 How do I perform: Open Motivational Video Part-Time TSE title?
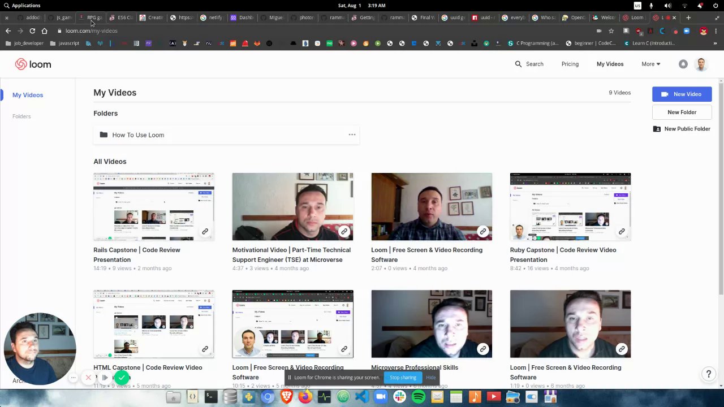[291, 255]
